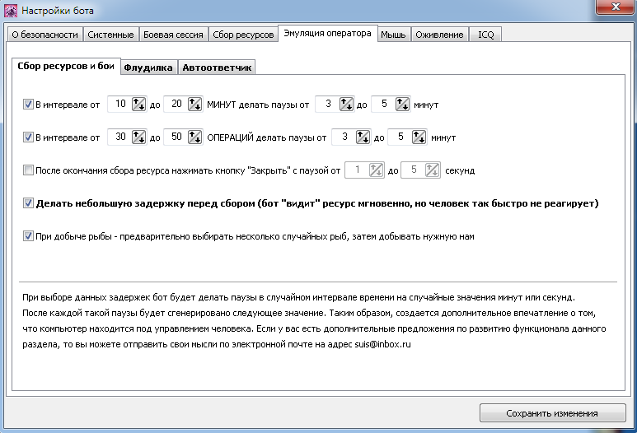Click disabled spinner of 'Закрыть' pause value 1
637x433 pixels.
(x=376, y=170)
